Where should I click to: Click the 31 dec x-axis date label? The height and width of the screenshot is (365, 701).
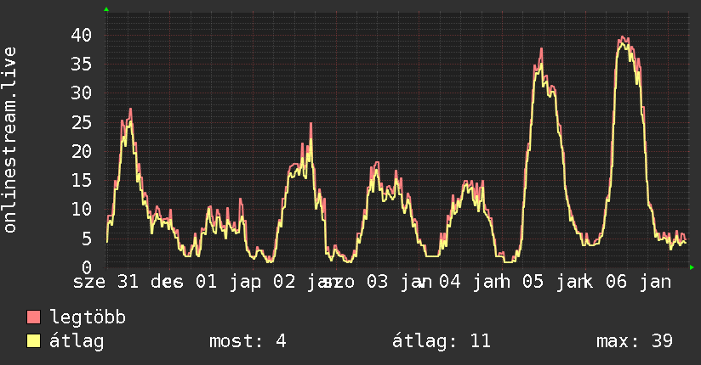151,282
